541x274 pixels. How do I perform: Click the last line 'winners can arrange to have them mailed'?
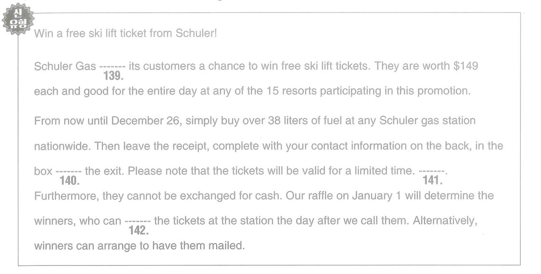pyautogui.click(x=139, y=246)
